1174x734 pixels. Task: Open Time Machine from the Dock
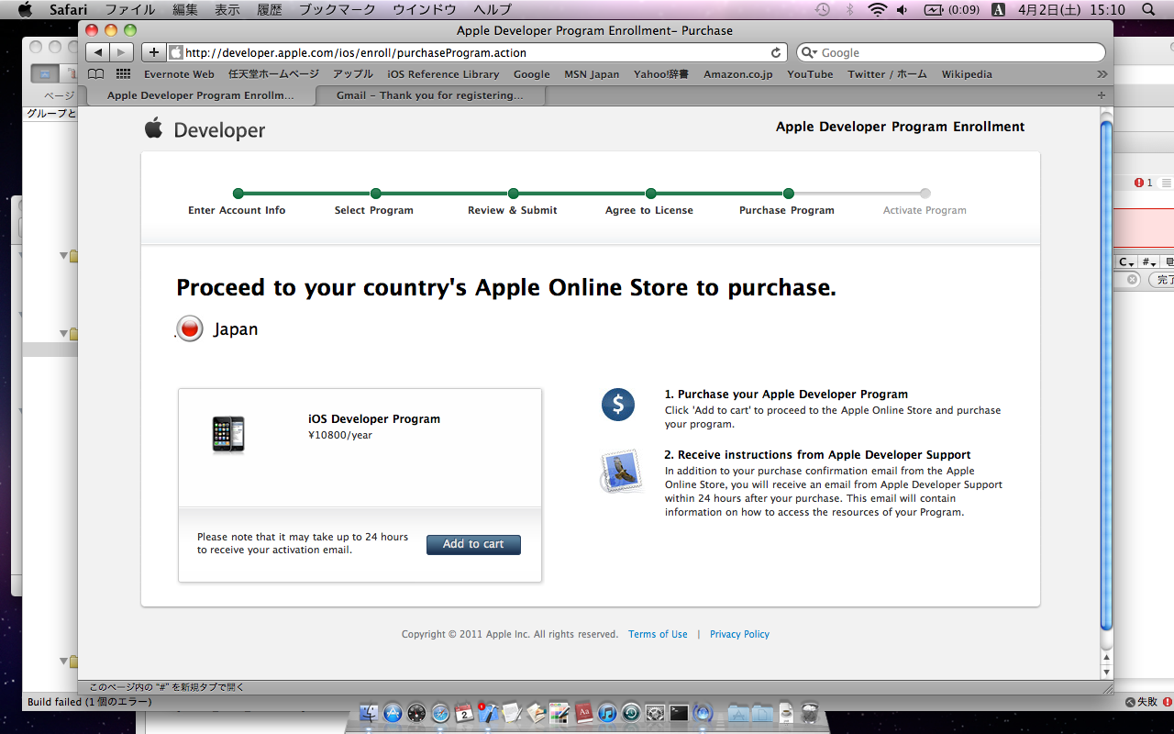[631, 714]
